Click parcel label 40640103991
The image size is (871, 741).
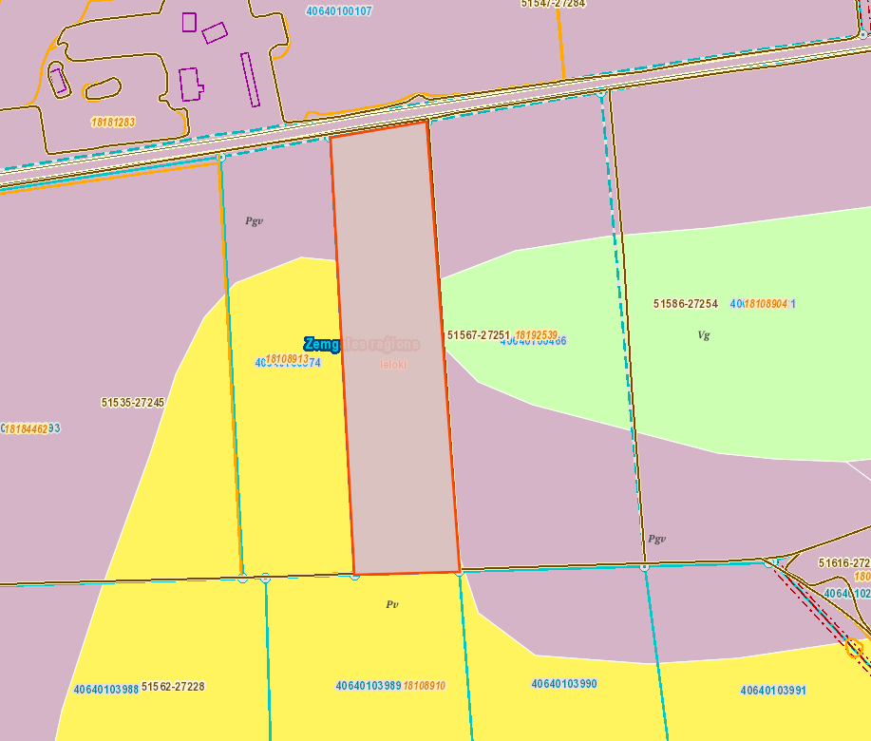coord(773,691)
